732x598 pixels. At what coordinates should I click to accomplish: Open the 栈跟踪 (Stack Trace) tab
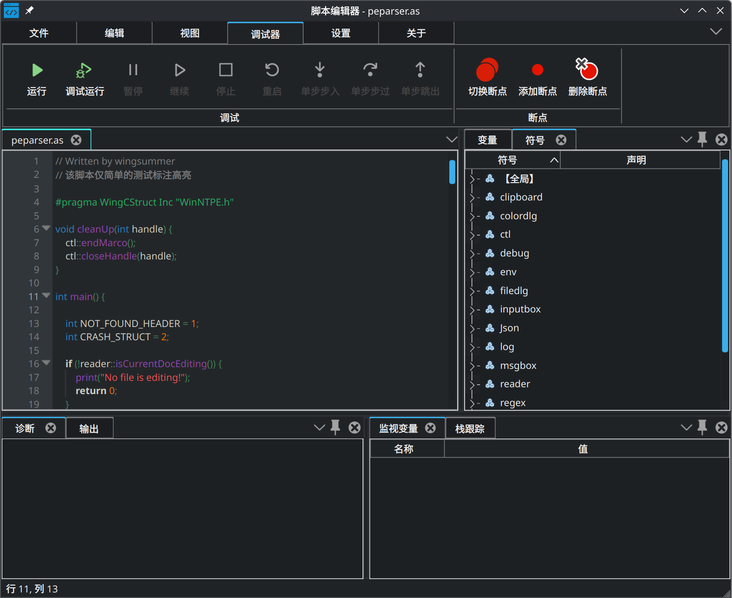click(x=470, y=429)
